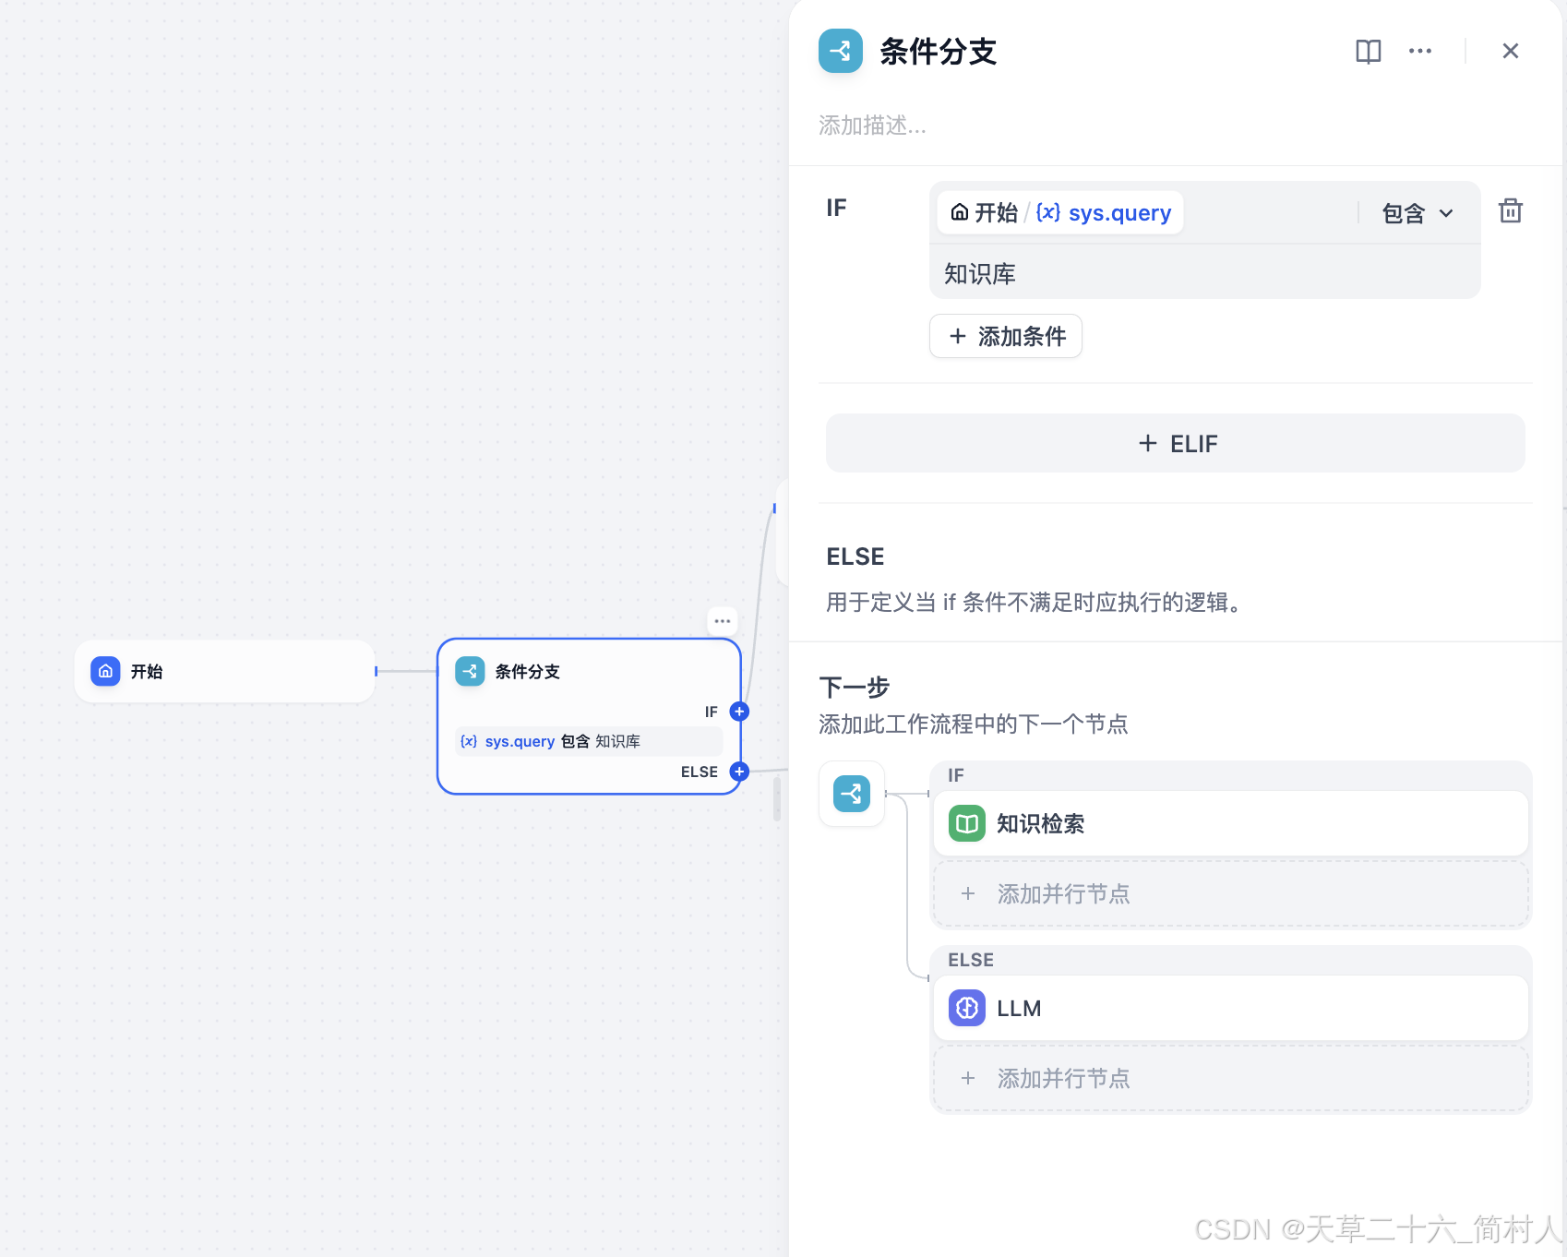Open the 包含 operator dropdown
The width and height of the screenshot is (1567, 1257).
coord(1414,213)
